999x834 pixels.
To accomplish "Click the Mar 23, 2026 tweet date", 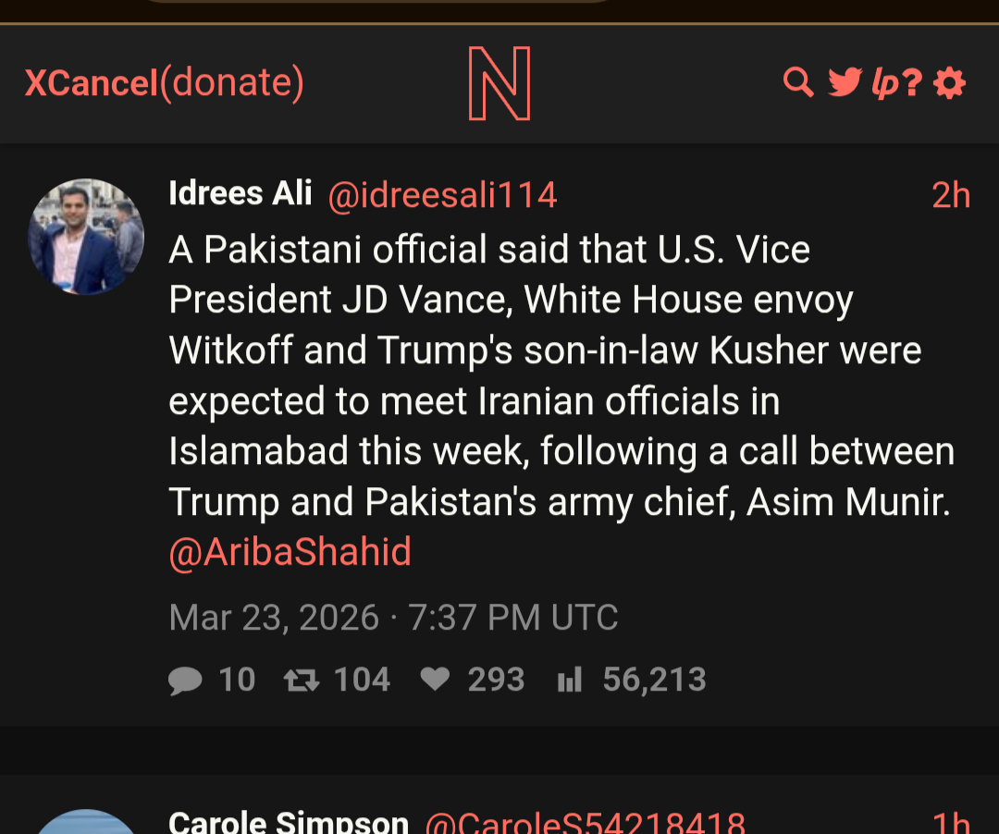I will (x=393, y=617).
